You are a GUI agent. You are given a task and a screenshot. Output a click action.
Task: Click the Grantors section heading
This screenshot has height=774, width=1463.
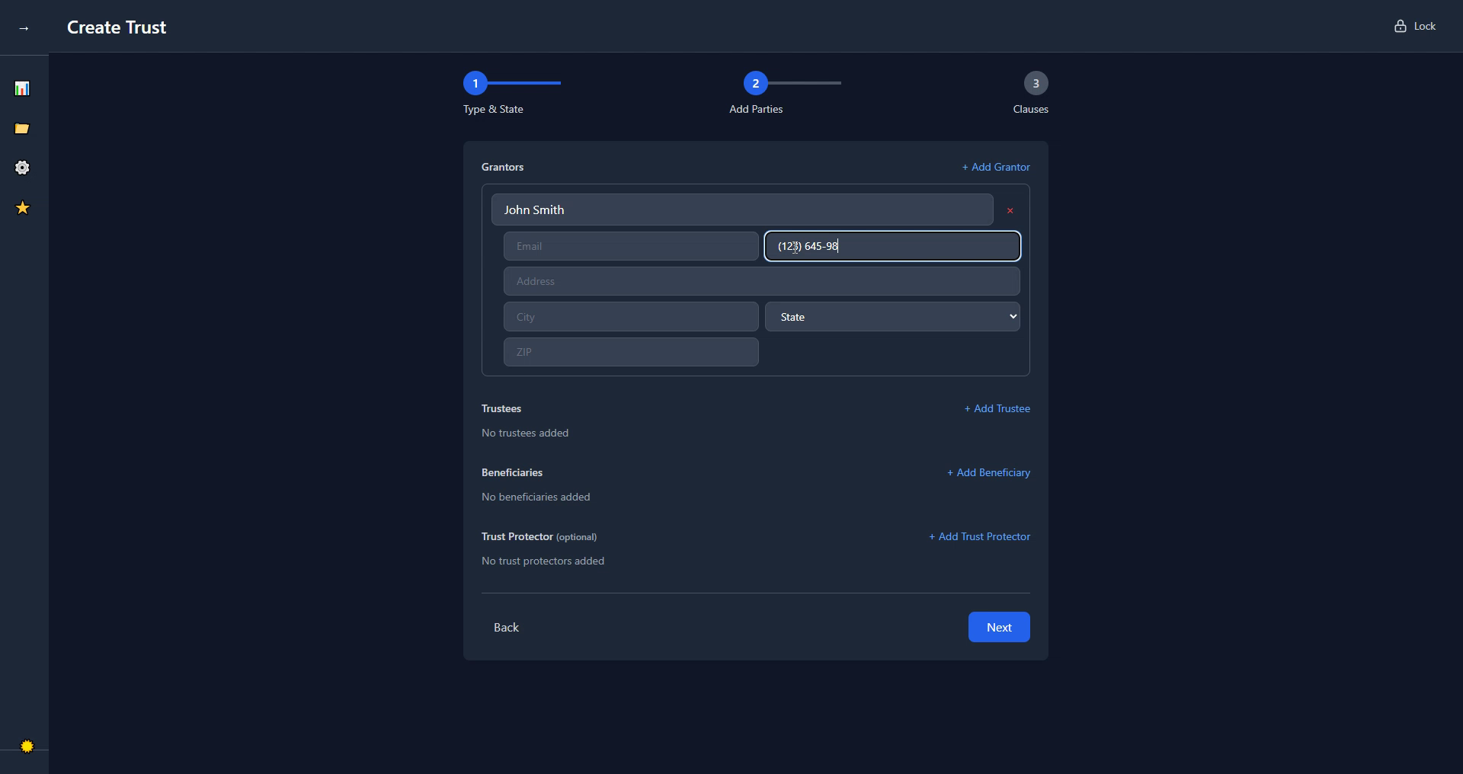point(502,167)
